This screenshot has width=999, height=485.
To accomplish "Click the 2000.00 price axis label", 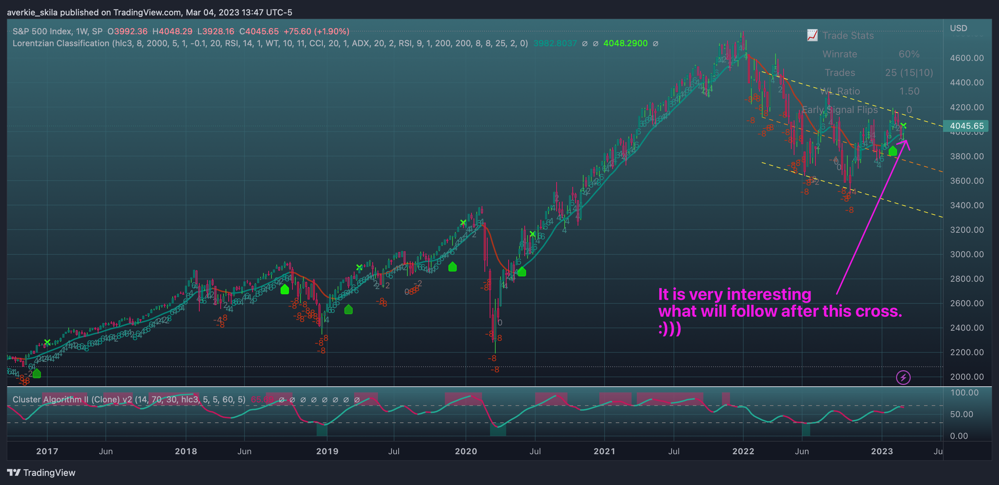I will coord(967,377).
